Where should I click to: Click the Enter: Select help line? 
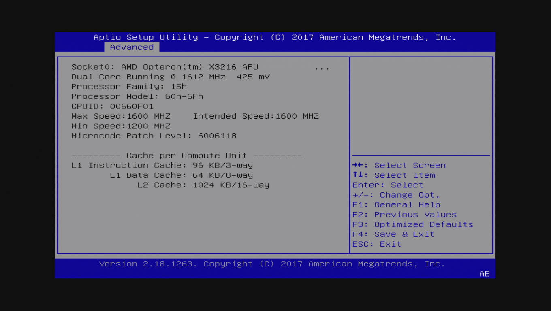[x=388, y=185]
